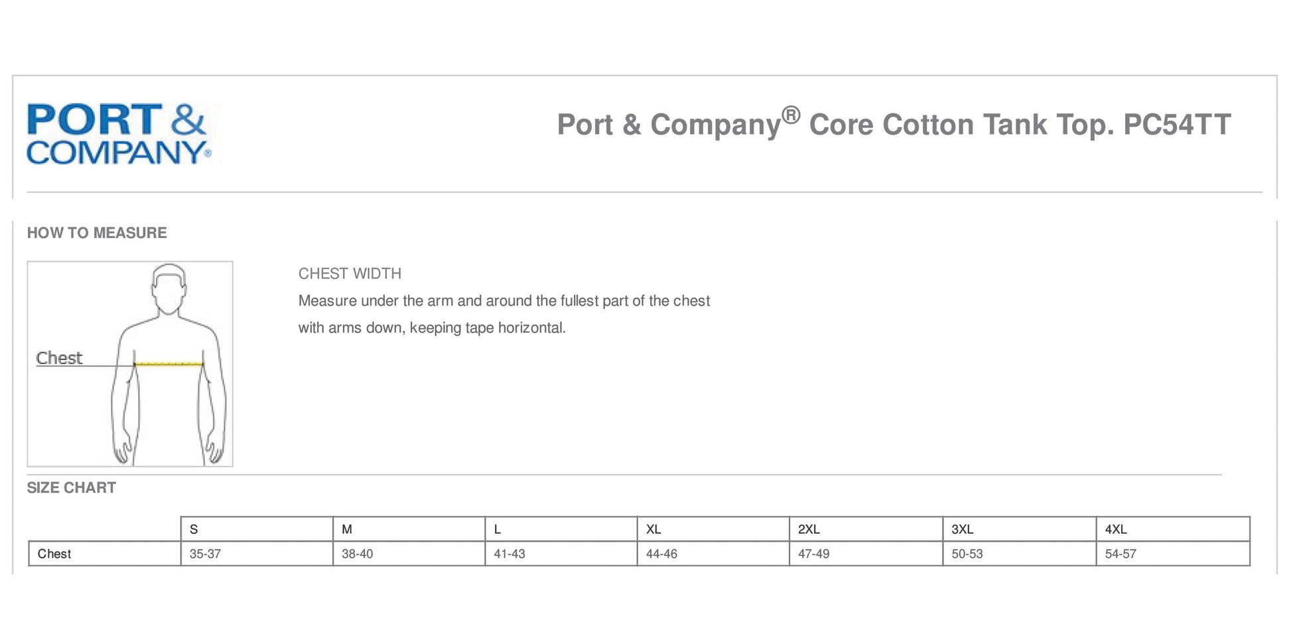Click the measurement instruction paragraph
Screen dimensions: 1291x622
504,314
